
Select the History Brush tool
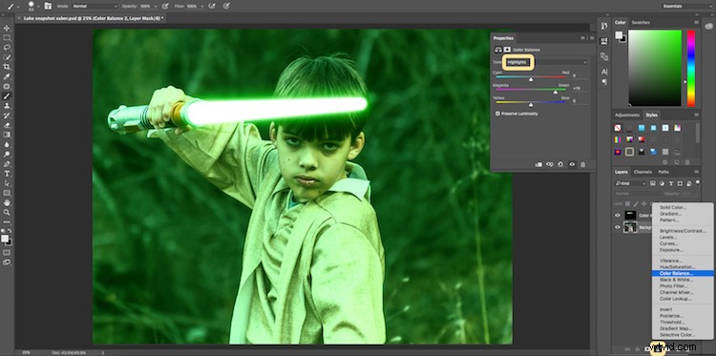coord(7,115)
